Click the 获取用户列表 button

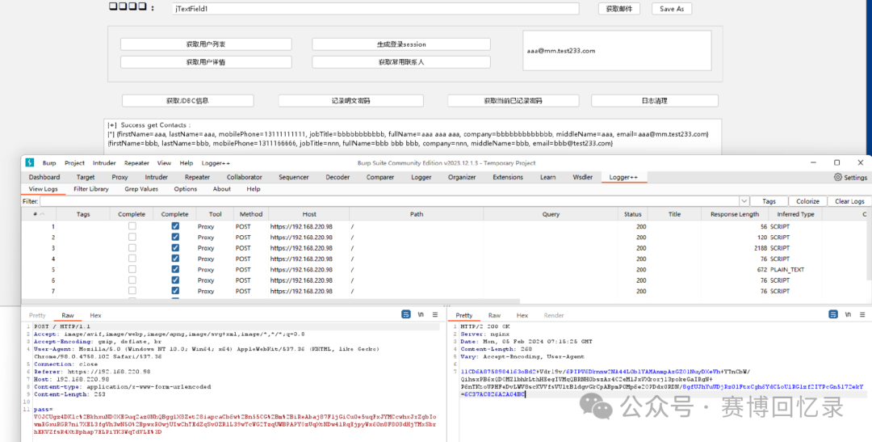(x=206, y=44)
